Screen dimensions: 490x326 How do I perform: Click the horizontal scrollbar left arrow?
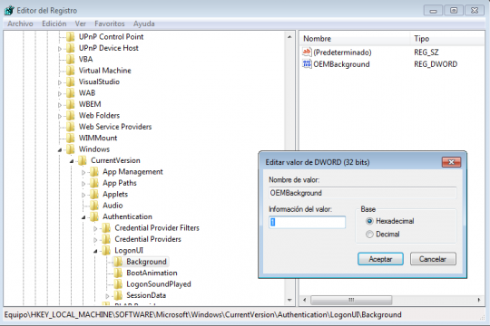[305, 300]
